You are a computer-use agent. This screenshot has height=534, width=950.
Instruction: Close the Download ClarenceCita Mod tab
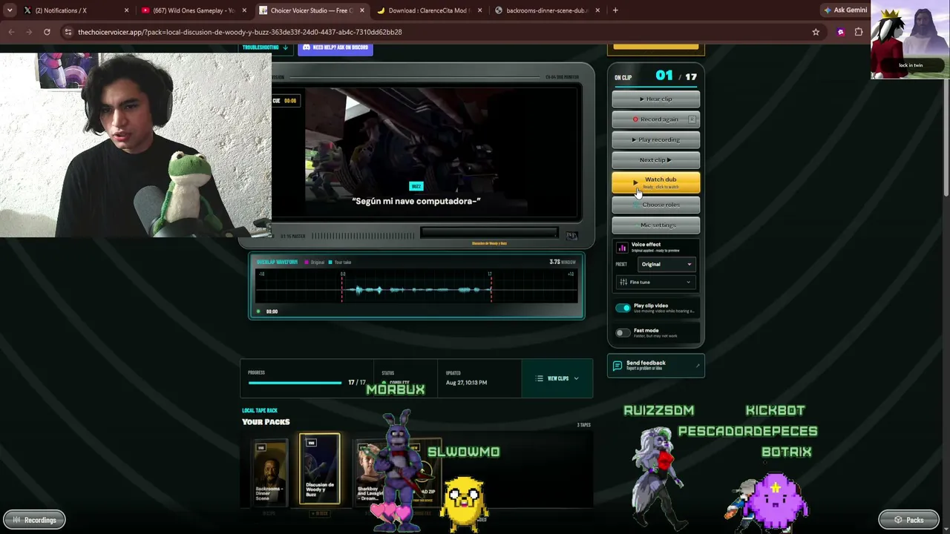479,10
